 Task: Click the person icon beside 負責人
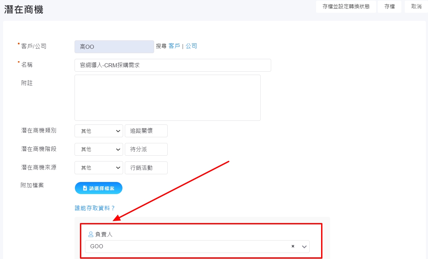[91, 234]
